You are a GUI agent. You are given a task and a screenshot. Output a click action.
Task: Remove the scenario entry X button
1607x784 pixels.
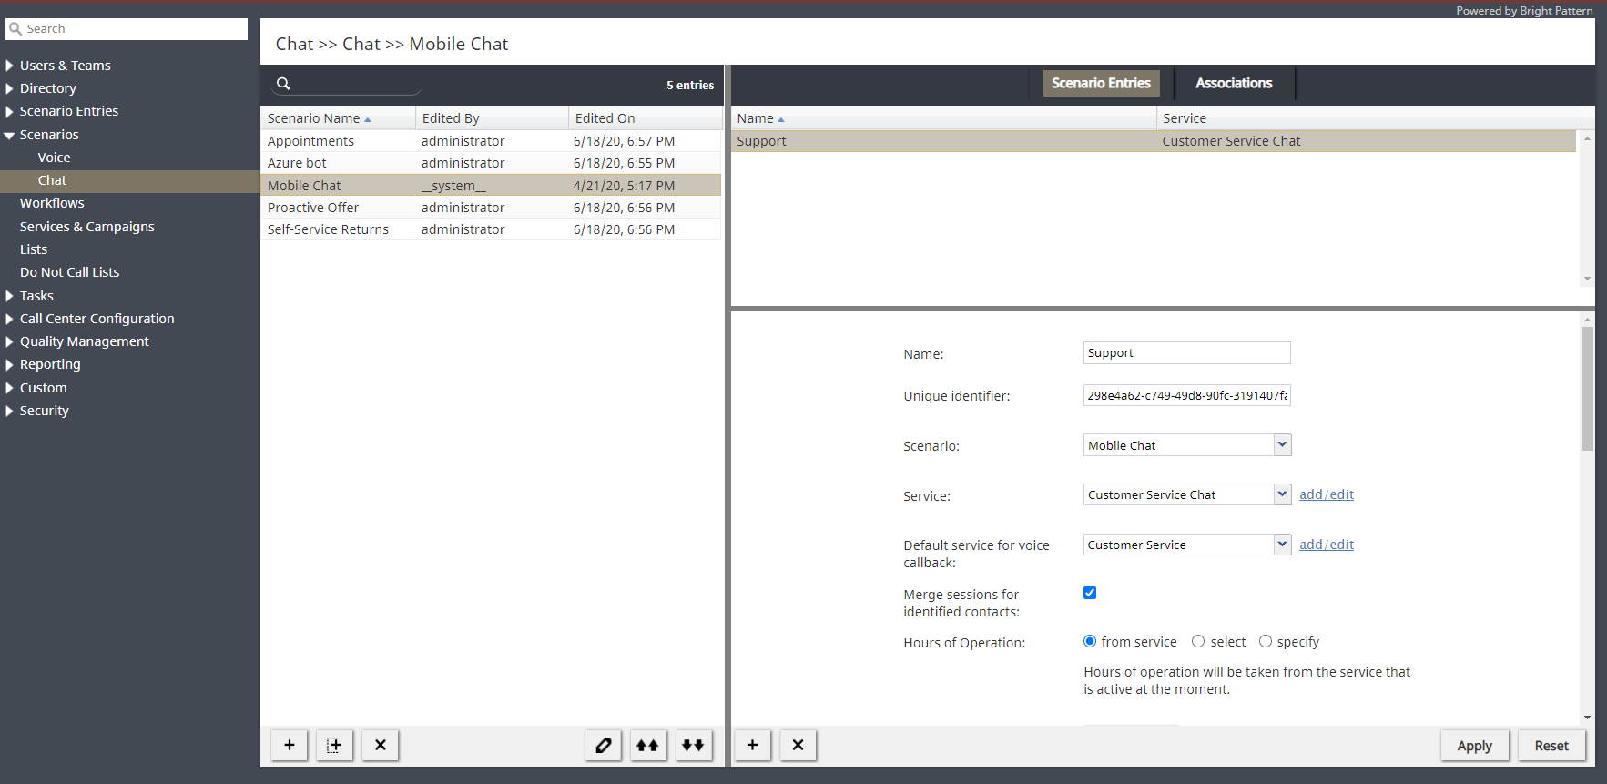click(798, 745)
